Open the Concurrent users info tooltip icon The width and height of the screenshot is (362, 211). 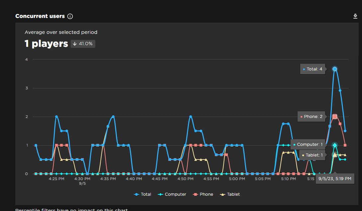(70, 16)
